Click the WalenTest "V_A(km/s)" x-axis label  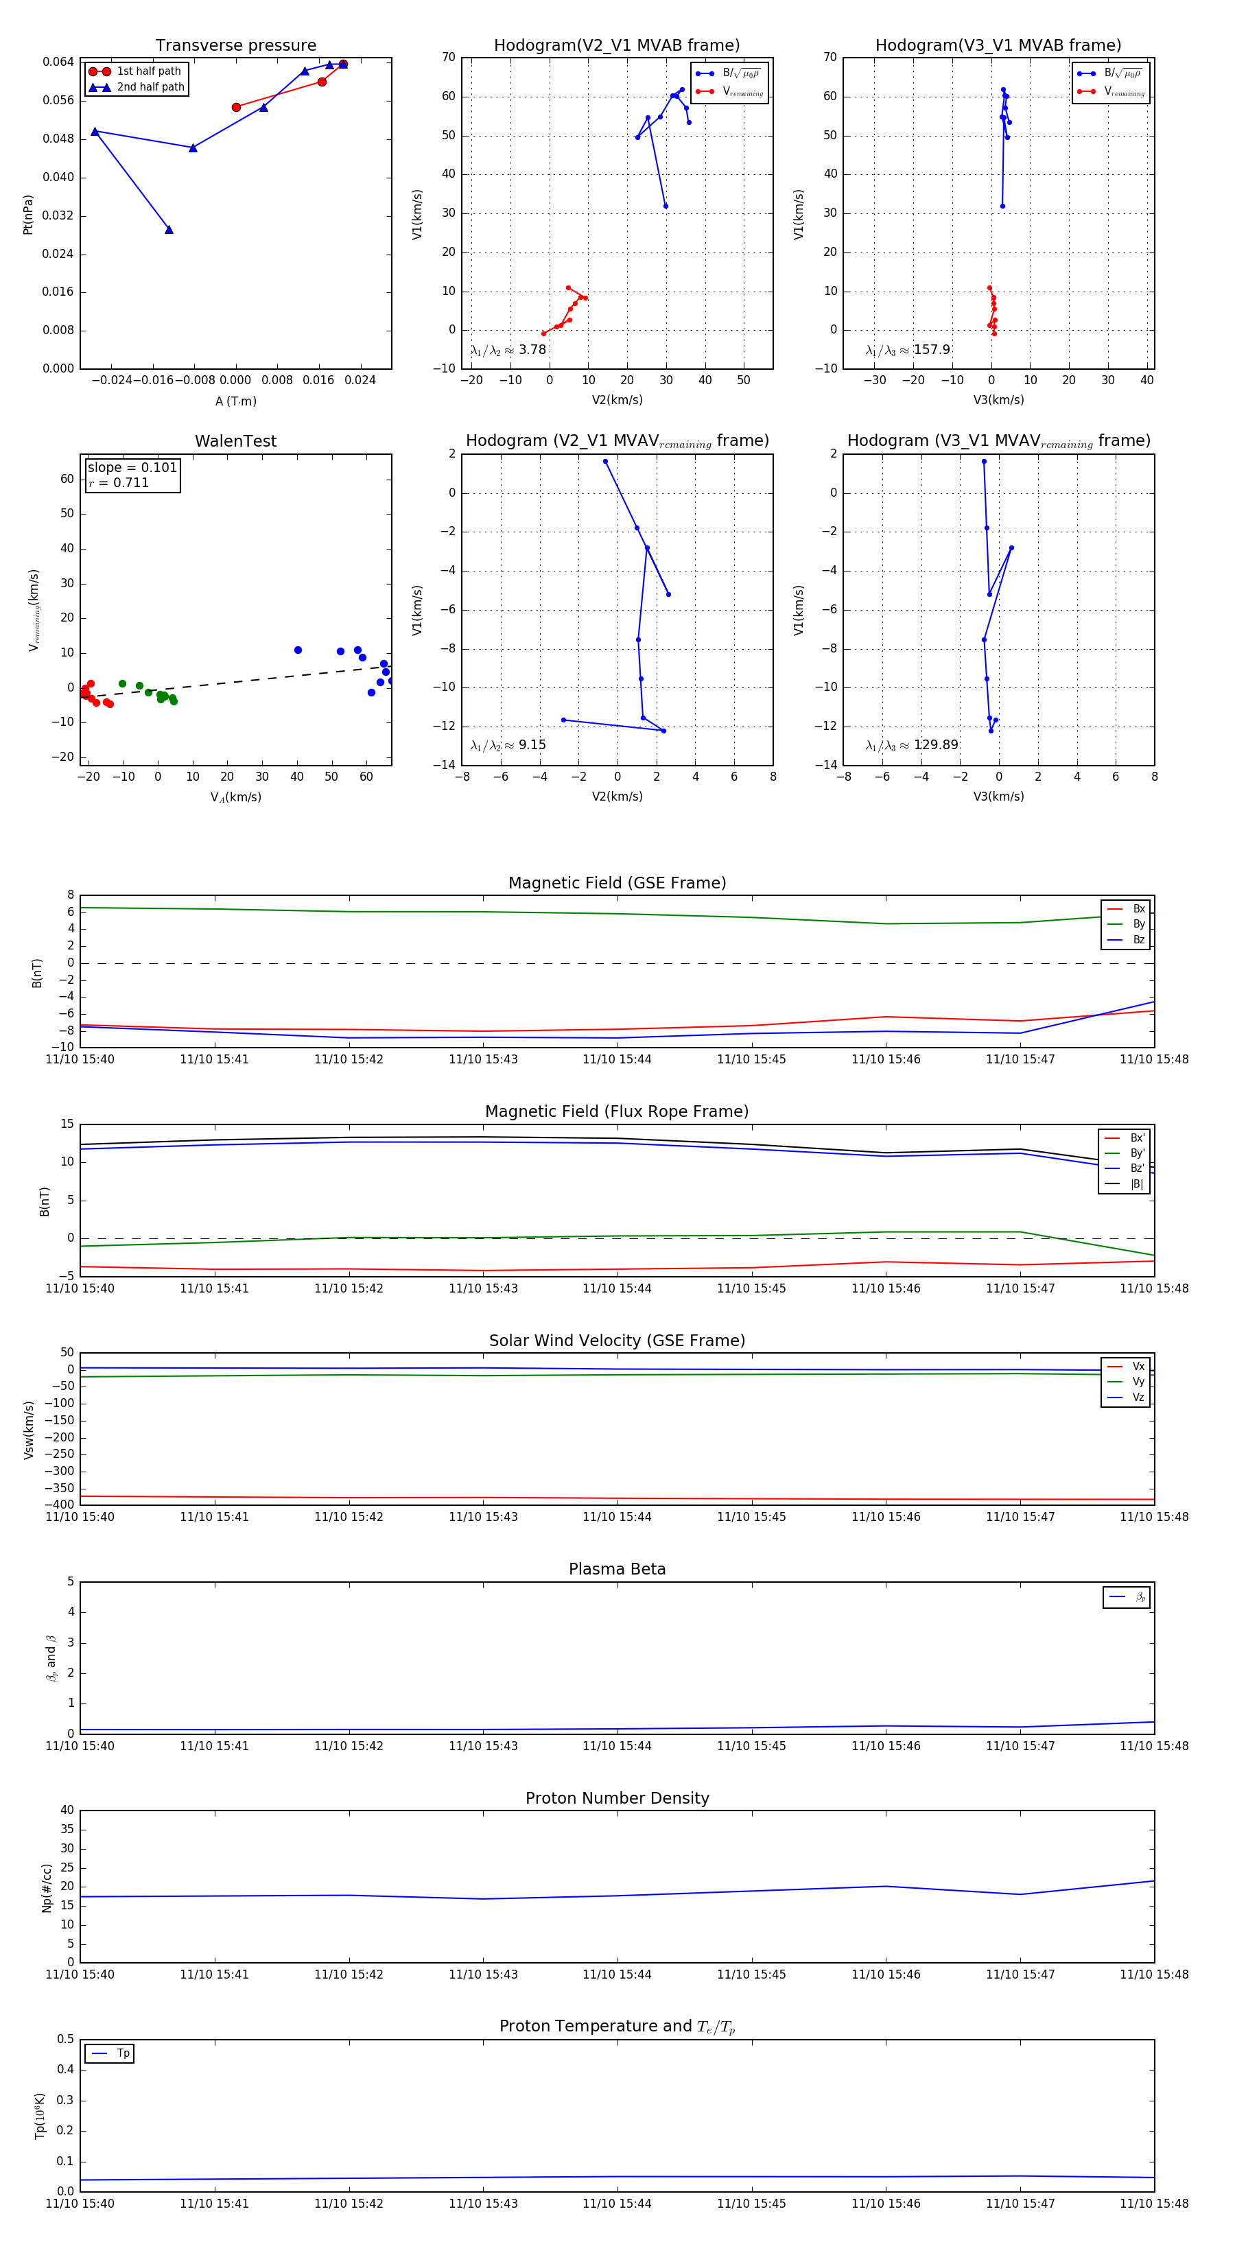pos(235,797)
